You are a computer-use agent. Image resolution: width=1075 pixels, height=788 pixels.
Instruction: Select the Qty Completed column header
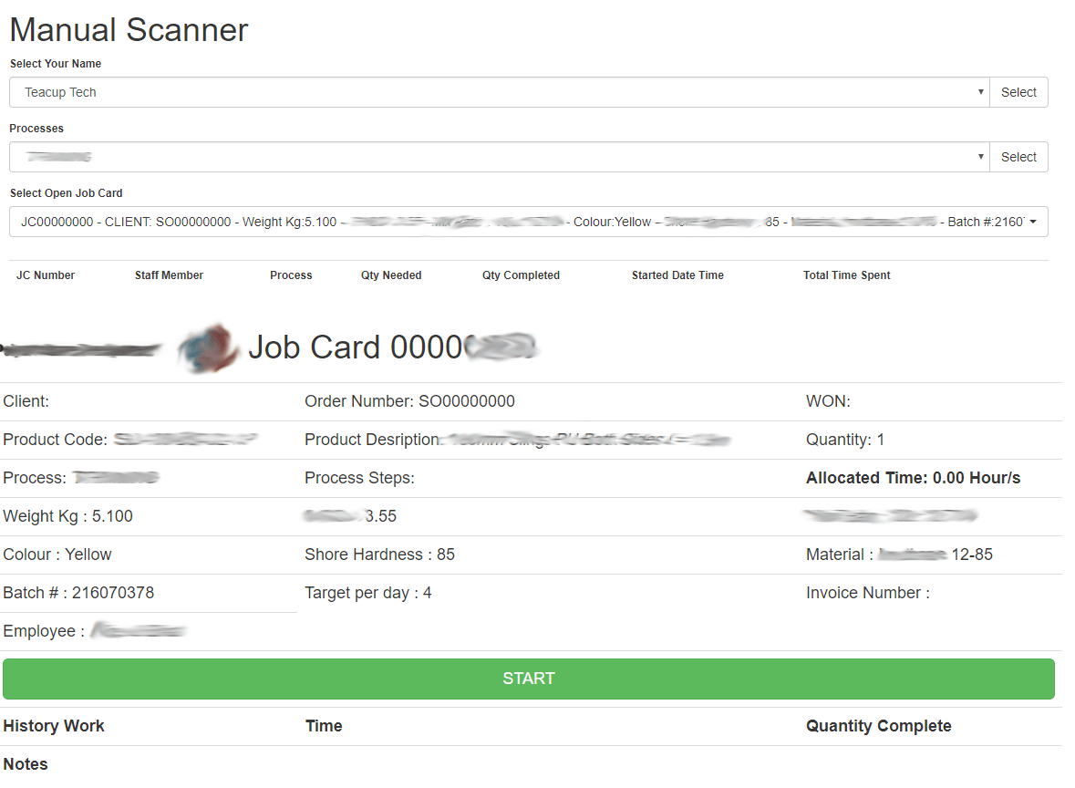(521, 275)
